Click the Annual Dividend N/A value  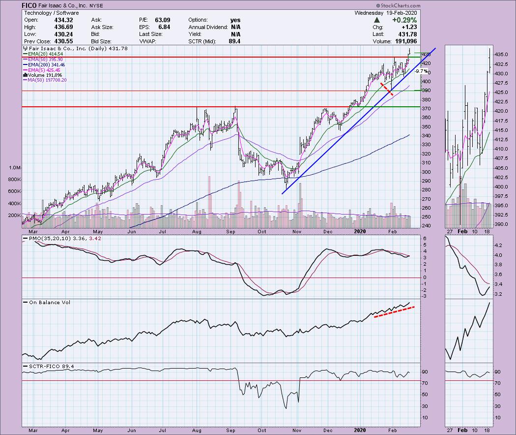235,27
